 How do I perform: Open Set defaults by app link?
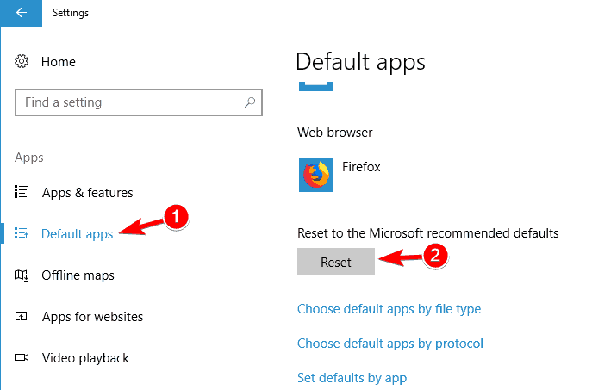point(352,378)
